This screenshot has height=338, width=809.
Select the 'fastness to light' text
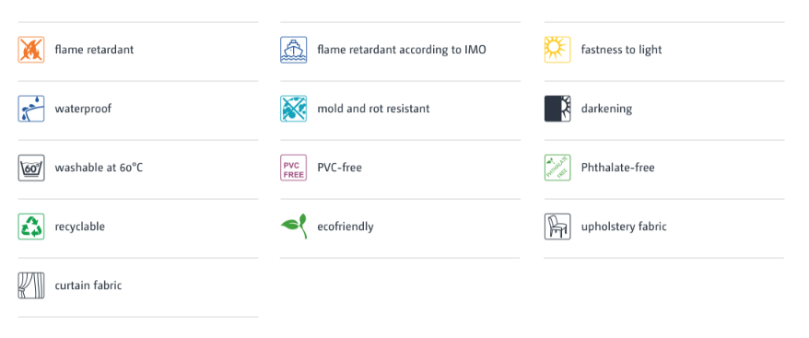click(621, 50)
